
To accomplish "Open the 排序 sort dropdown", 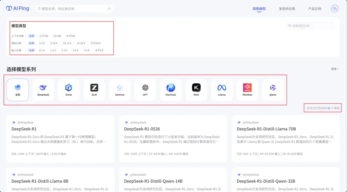I will pos(335,69).
